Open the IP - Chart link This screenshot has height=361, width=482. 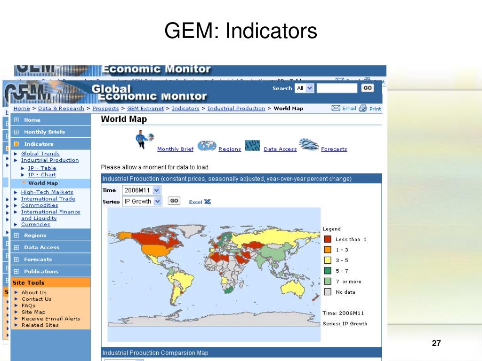(x=42, y=175)
